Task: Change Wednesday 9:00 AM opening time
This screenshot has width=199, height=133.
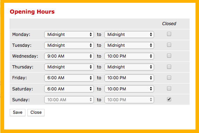Action: point(69,56)
